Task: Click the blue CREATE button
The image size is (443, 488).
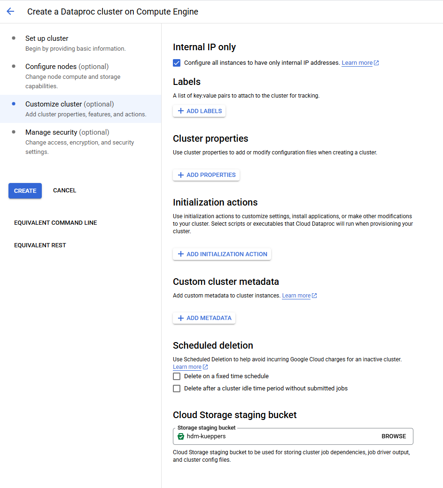Action: pyautogui.click(x=25, y=191)
